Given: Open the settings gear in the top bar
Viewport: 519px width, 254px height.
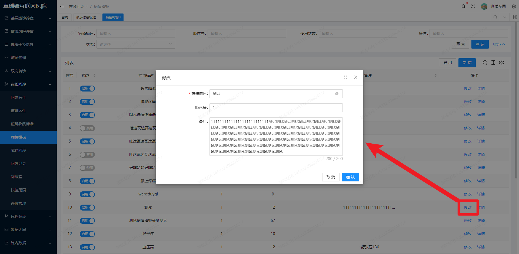Looking at the screenshot, I should coord(514,6).
